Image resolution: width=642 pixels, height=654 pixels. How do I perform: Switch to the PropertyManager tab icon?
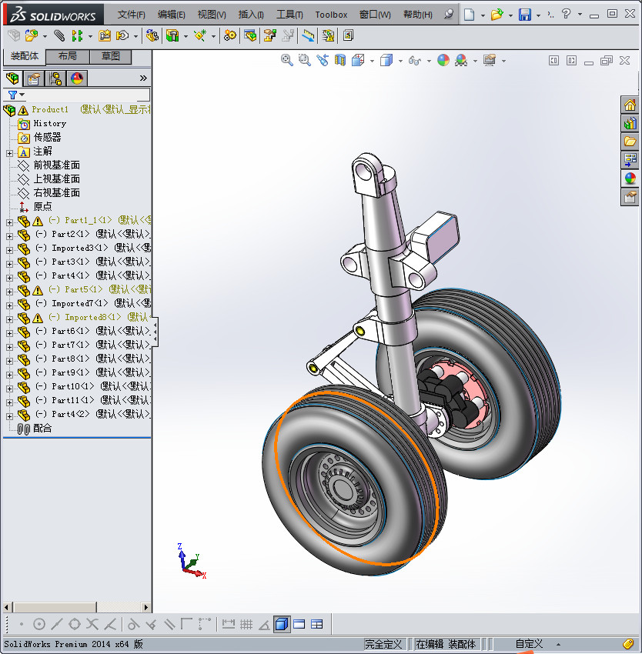tap(33, 78)
